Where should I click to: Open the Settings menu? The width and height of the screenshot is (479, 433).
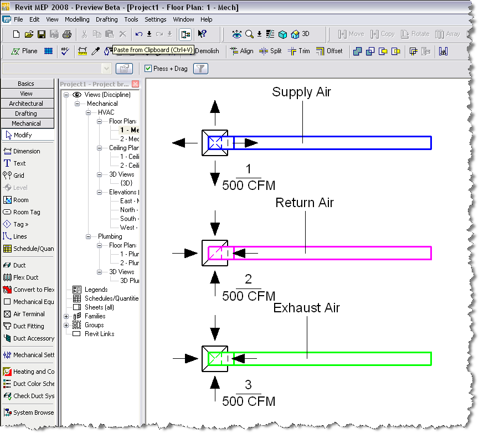pos(156,19)
